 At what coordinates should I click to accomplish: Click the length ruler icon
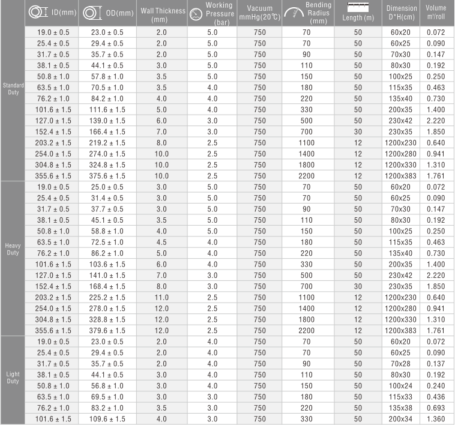pos(358,7)
